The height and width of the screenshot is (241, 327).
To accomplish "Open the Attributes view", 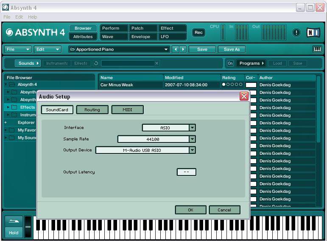I will pos(83,37).
